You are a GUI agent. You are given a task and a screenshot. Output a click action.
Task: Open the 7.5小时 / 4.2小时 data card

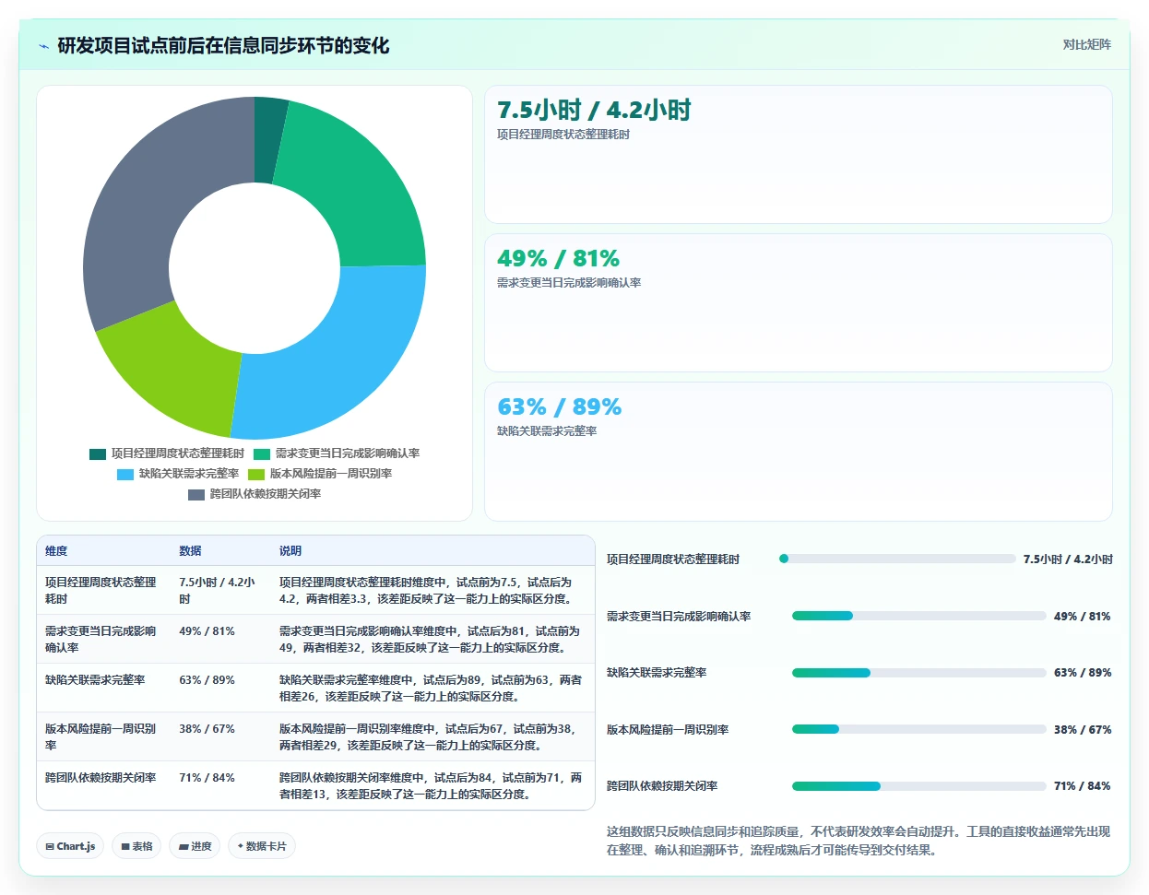coord(799,154)
